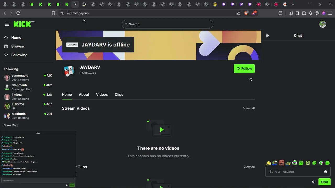Select the Home channel tab

67,95
